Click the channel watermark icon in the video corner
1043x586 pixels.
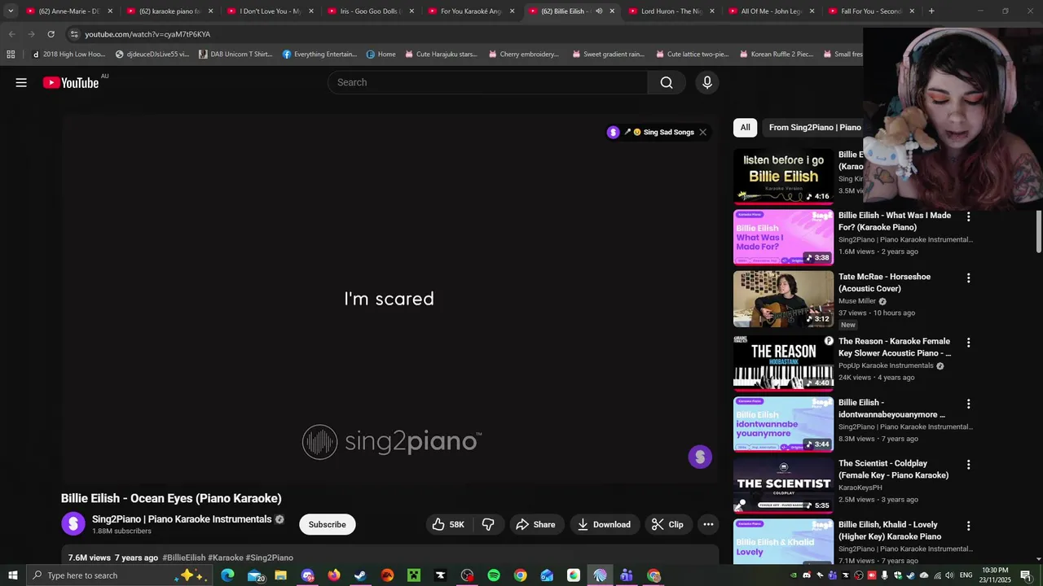click(700, 457)
